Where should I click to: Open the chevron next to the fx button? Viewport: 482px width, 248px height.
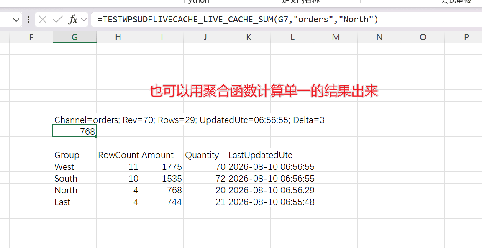pos(83,20)
